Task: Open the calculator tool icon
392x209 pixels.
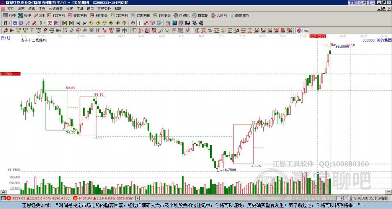Action: tap(174, 23)
